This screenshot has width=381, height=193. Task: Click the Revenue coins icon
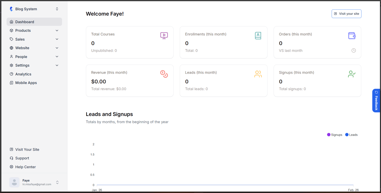(164, 74)
